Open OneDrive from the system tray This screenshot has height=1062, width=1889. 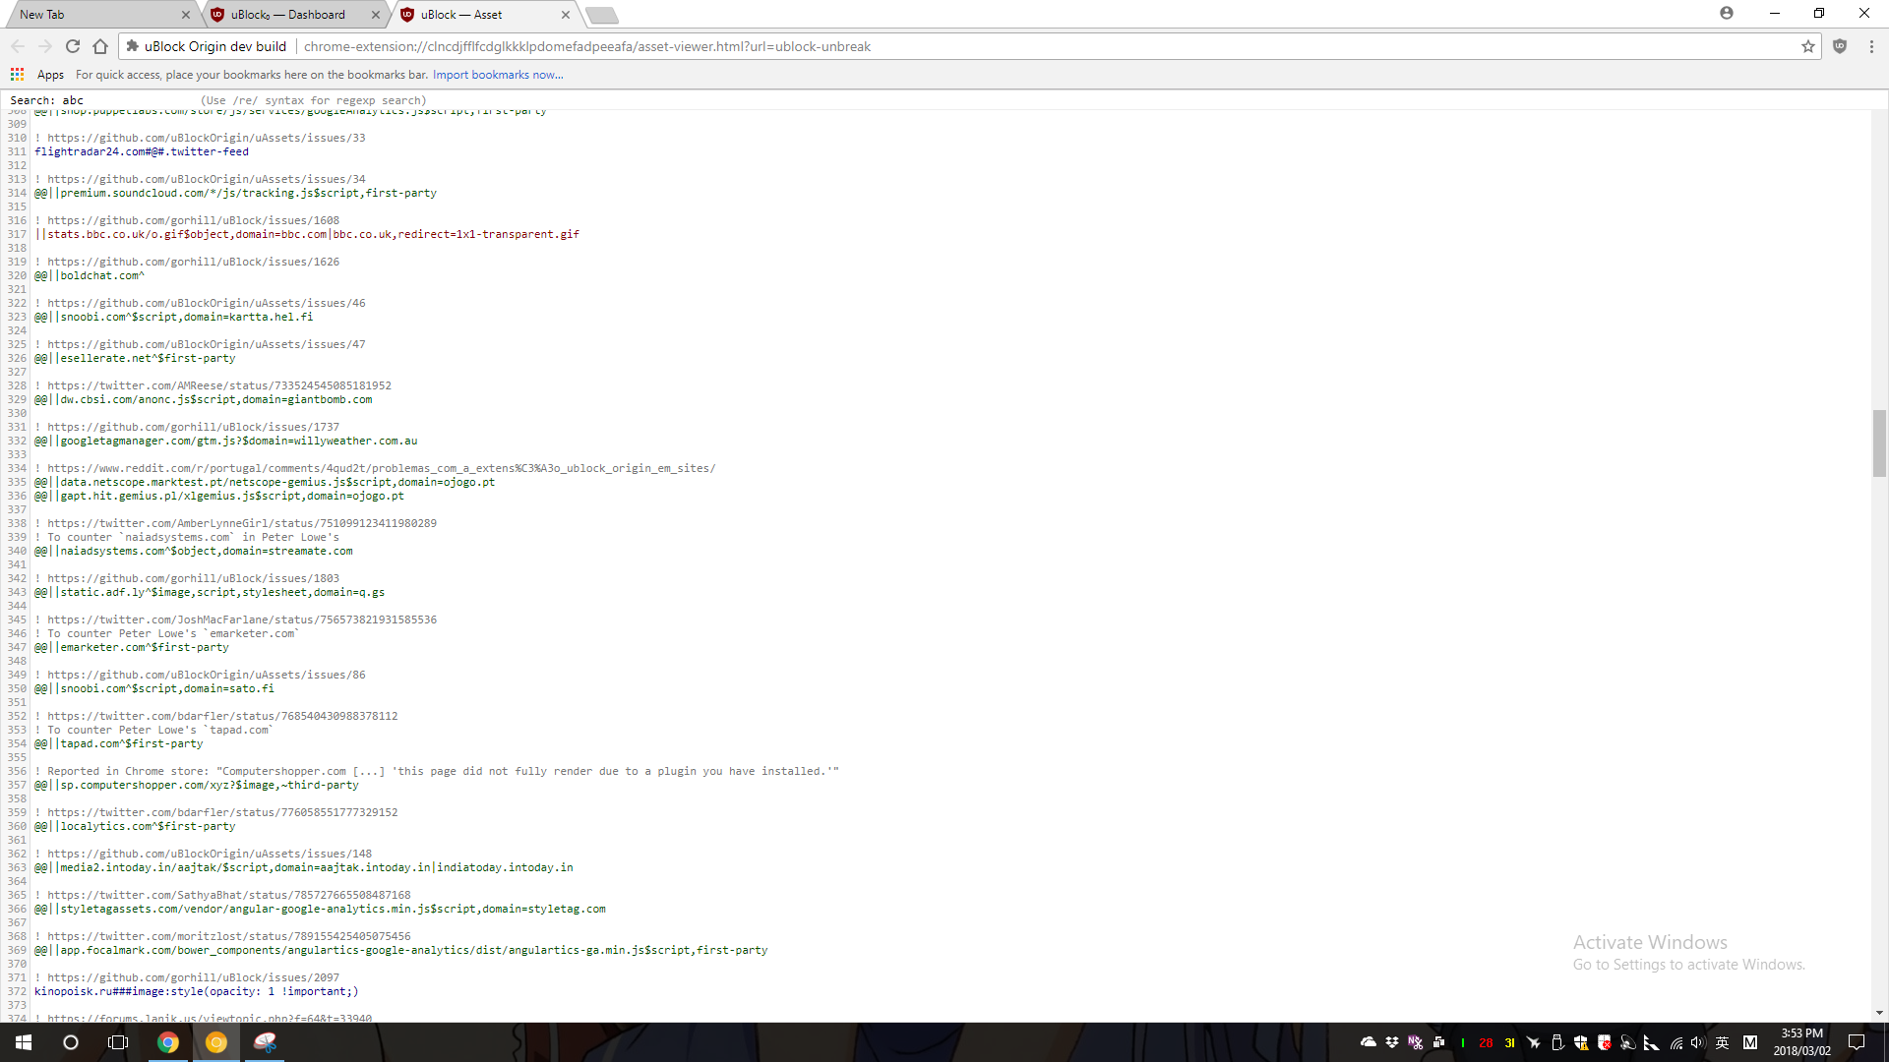click(x=1369, y=1043)
